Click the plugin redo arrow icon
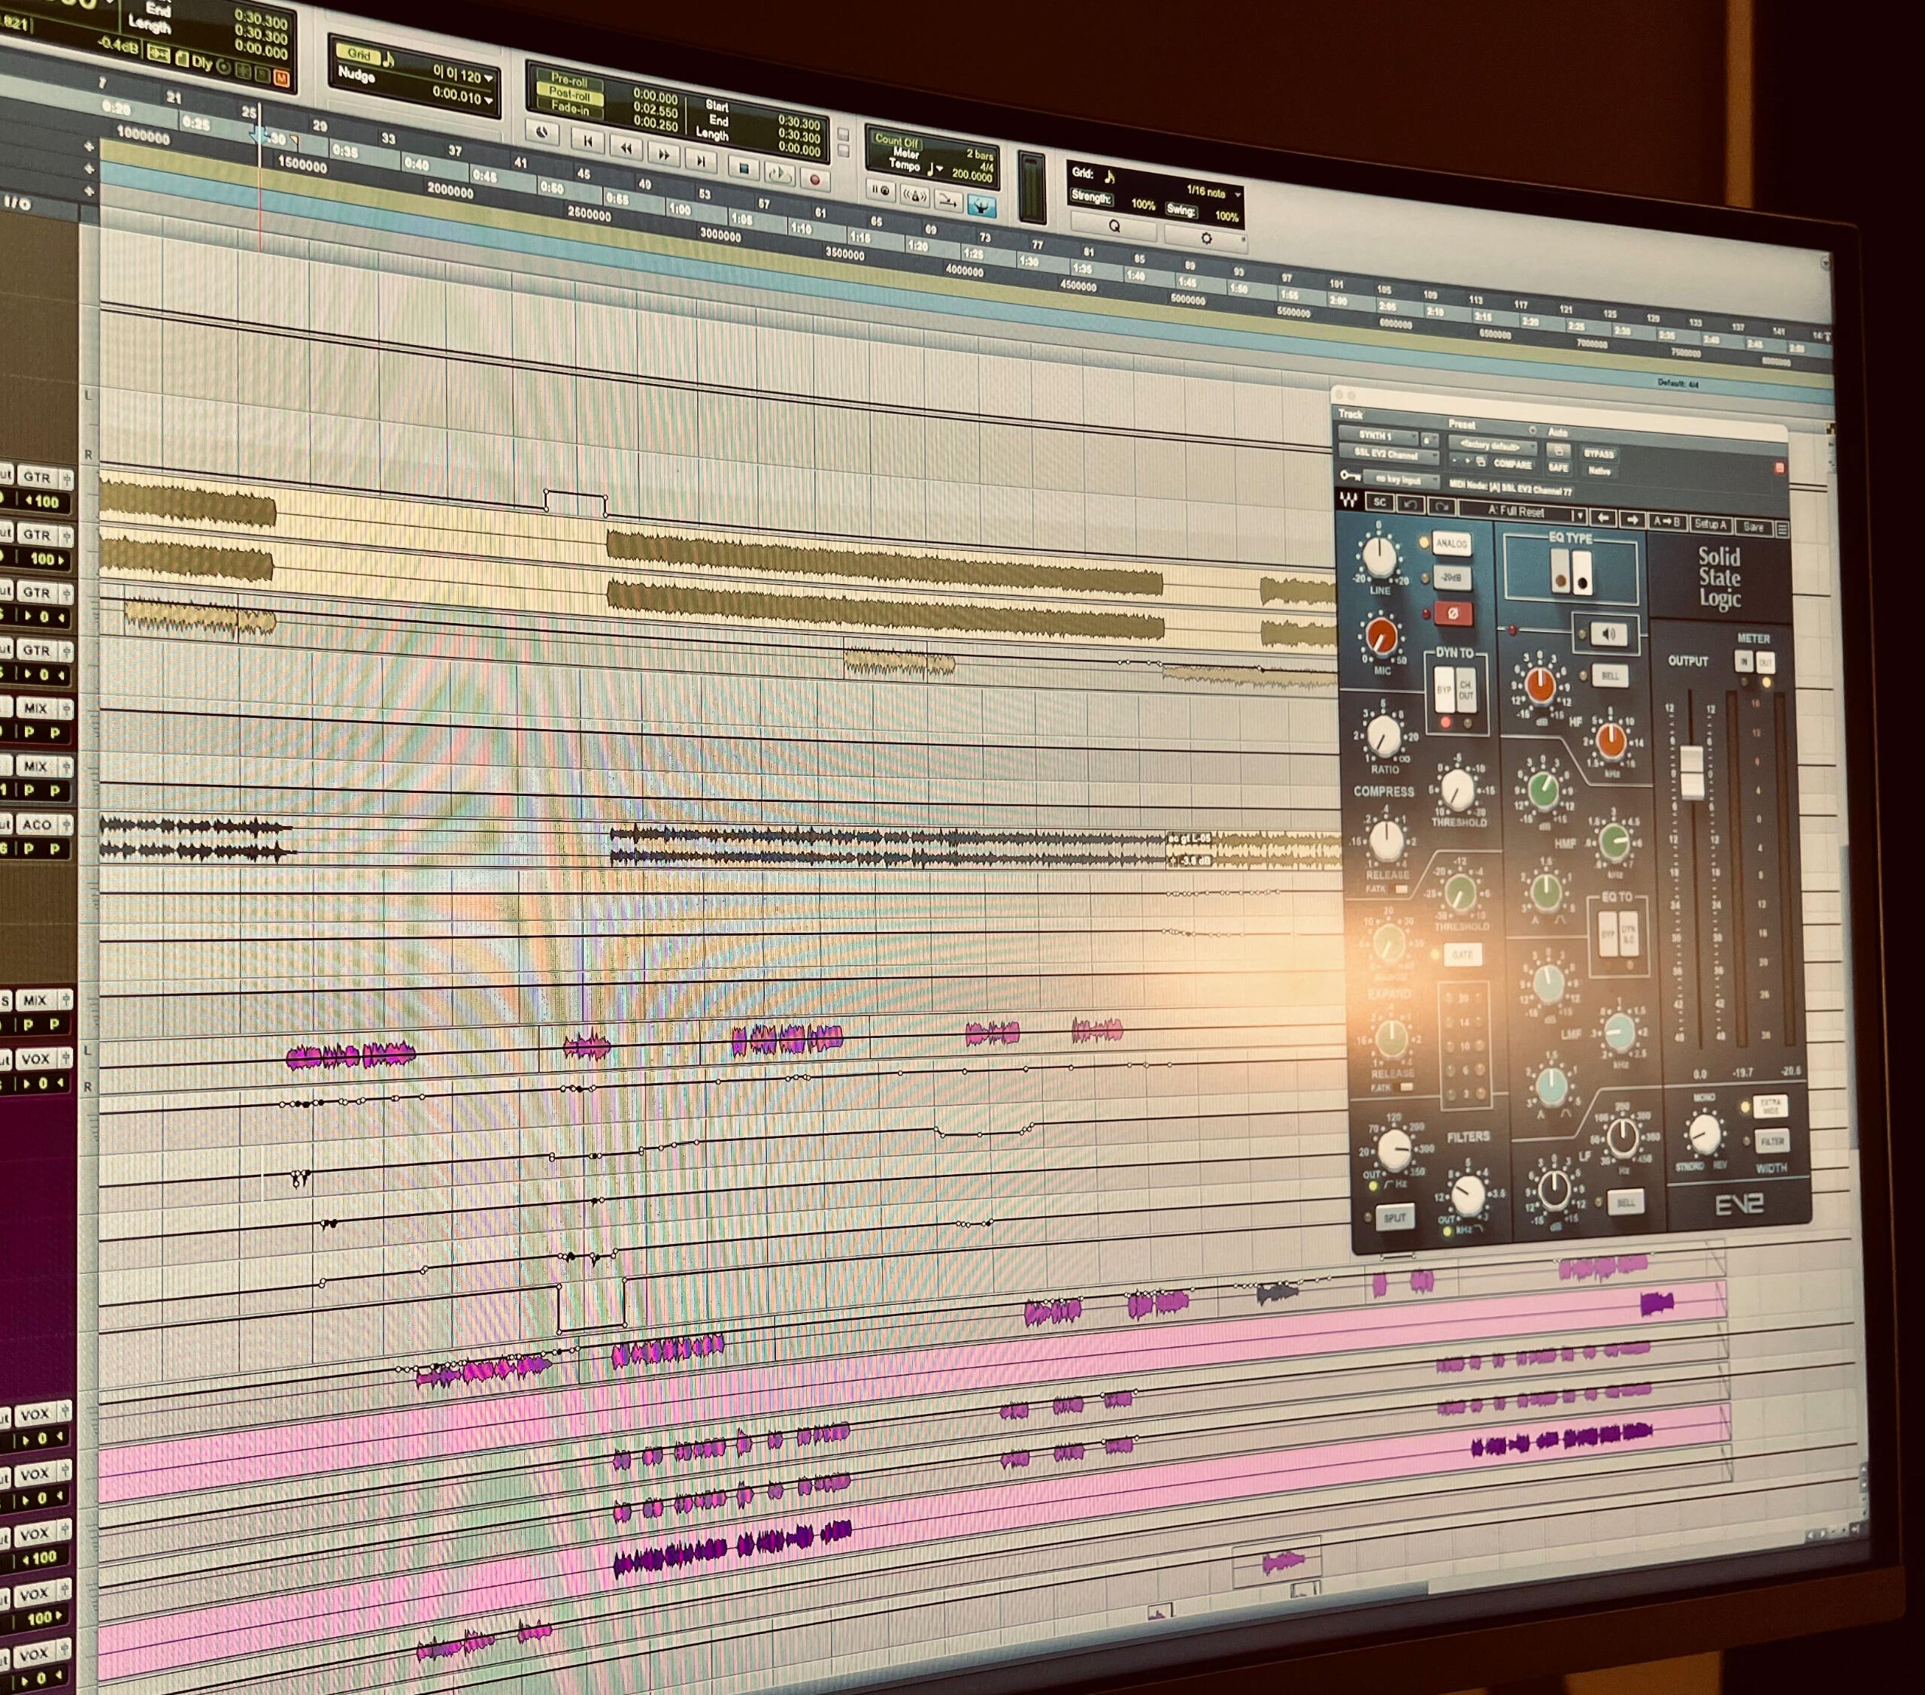This screenshot has width=1925, height=1695. [1441, 507]
